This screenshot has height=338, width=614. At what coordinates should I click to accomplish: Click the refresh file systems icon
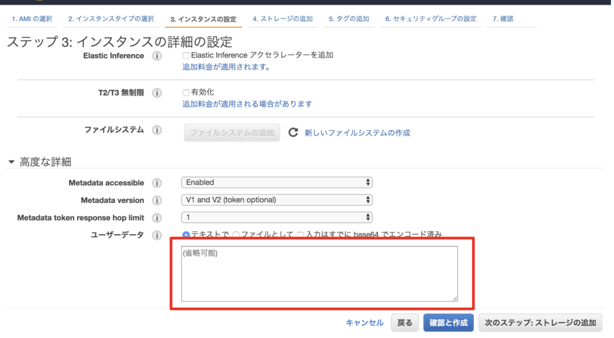coord(293,133)
